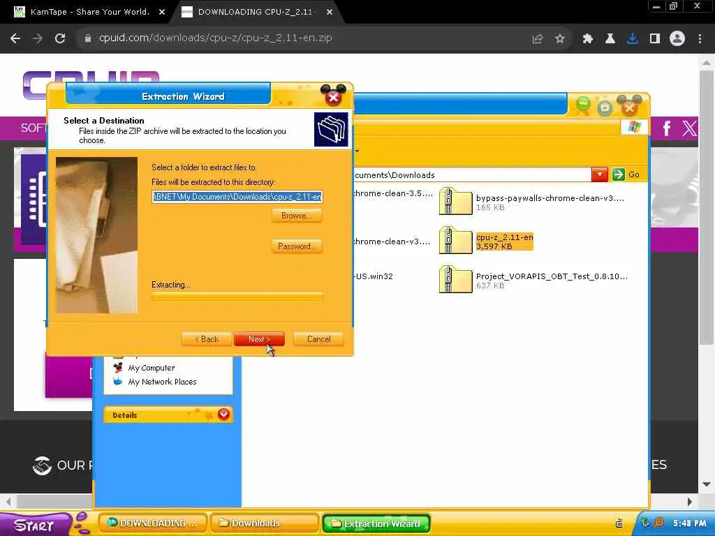Viewport: 715px width, 536px height.
Task: Cancel the Extraction Wizard
Action: [318, 339]
